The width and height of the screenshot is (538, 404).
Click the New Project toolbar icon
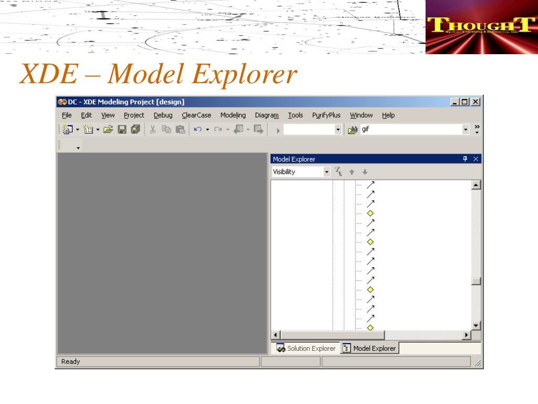(x=68, y=129)
